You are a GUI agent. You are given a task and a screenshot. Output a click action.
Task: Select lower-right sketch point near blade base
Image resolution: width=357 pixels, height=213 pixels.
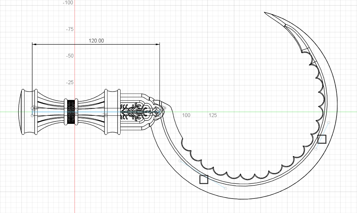point(160,116)
